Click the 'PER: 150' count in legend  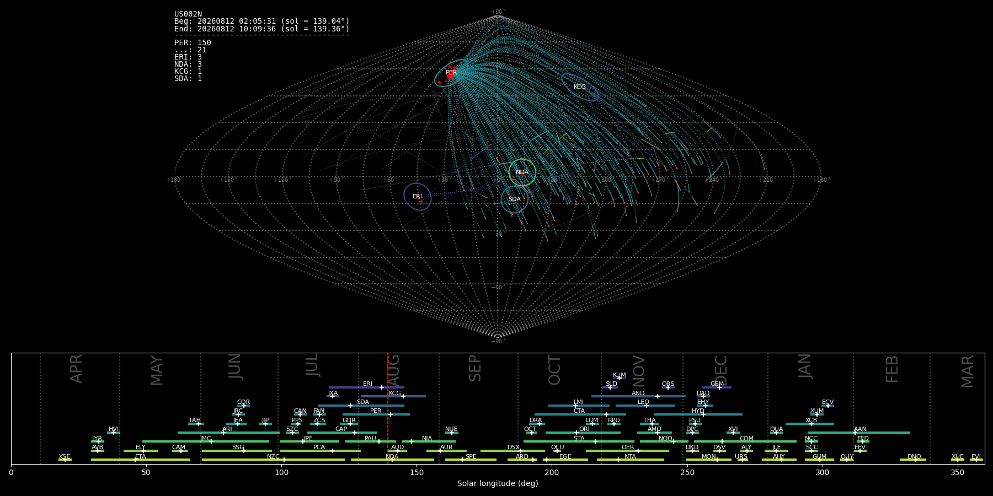tap(193, 42)
